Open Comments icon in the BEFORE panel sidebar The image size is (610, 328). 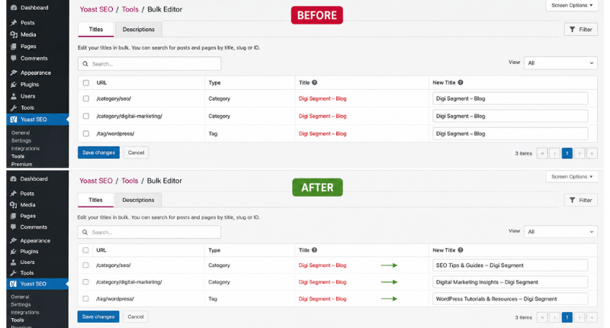coord(14,58)
